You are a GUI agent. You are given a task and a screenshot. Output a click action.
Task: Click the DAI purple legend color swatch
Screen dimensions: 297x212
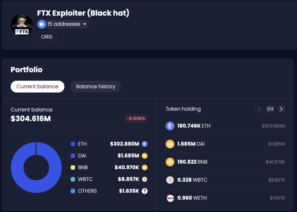pyautogui.click(x=73, y=156)
